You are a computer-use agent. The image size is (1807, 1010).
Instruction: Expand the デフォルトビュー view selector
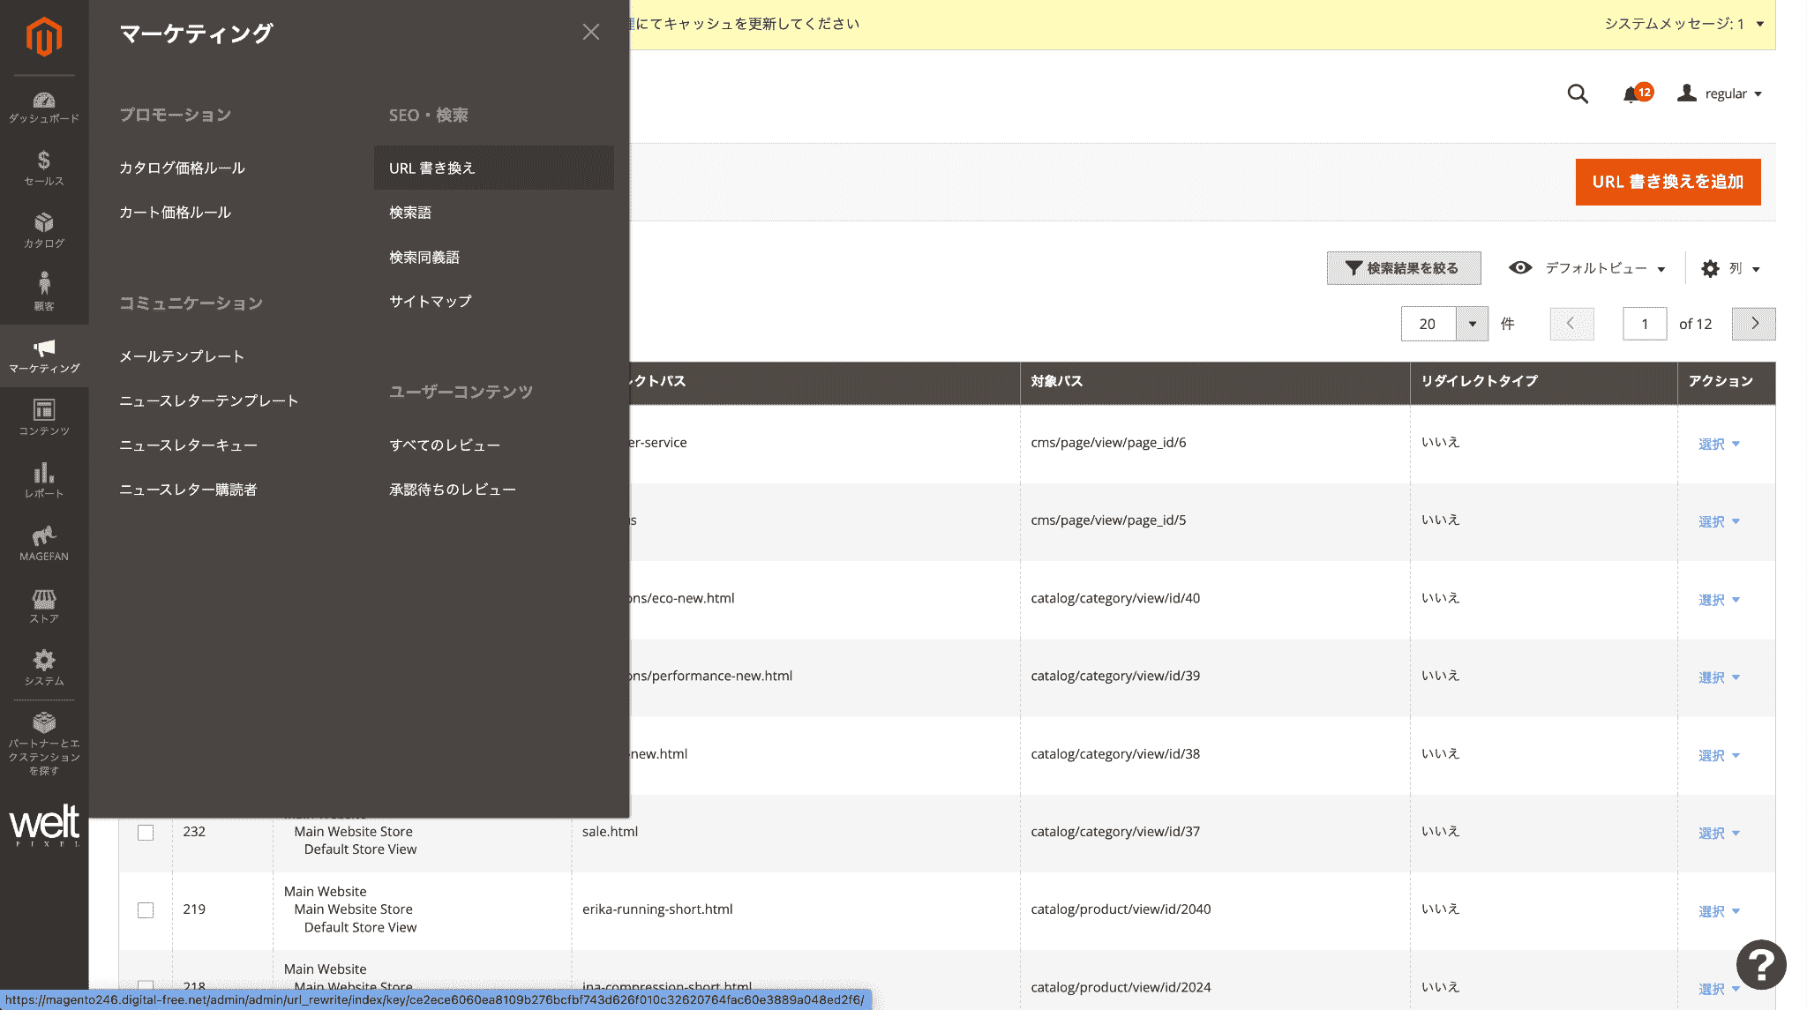(x=1597, y=268)
